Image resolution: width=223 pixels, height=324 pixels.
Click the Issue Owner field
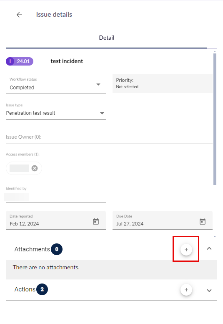coord(109,137)
